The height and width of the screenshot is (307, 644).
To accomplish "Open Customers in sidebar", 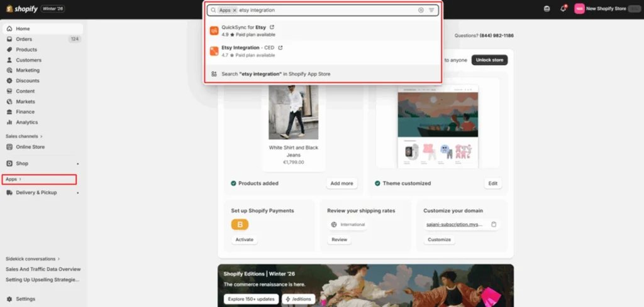I will pyautogui.click(x=43, y=60).
